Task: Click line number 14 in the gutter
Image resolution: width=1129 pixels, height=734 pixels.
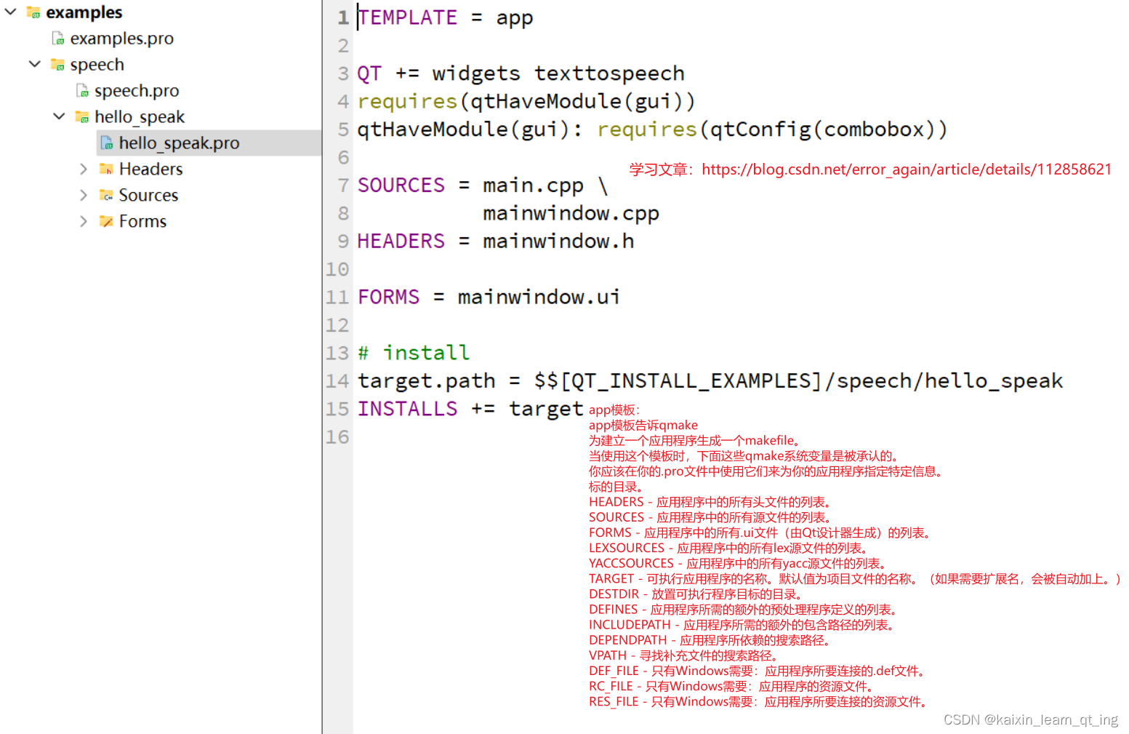Action: click(337, 380)
